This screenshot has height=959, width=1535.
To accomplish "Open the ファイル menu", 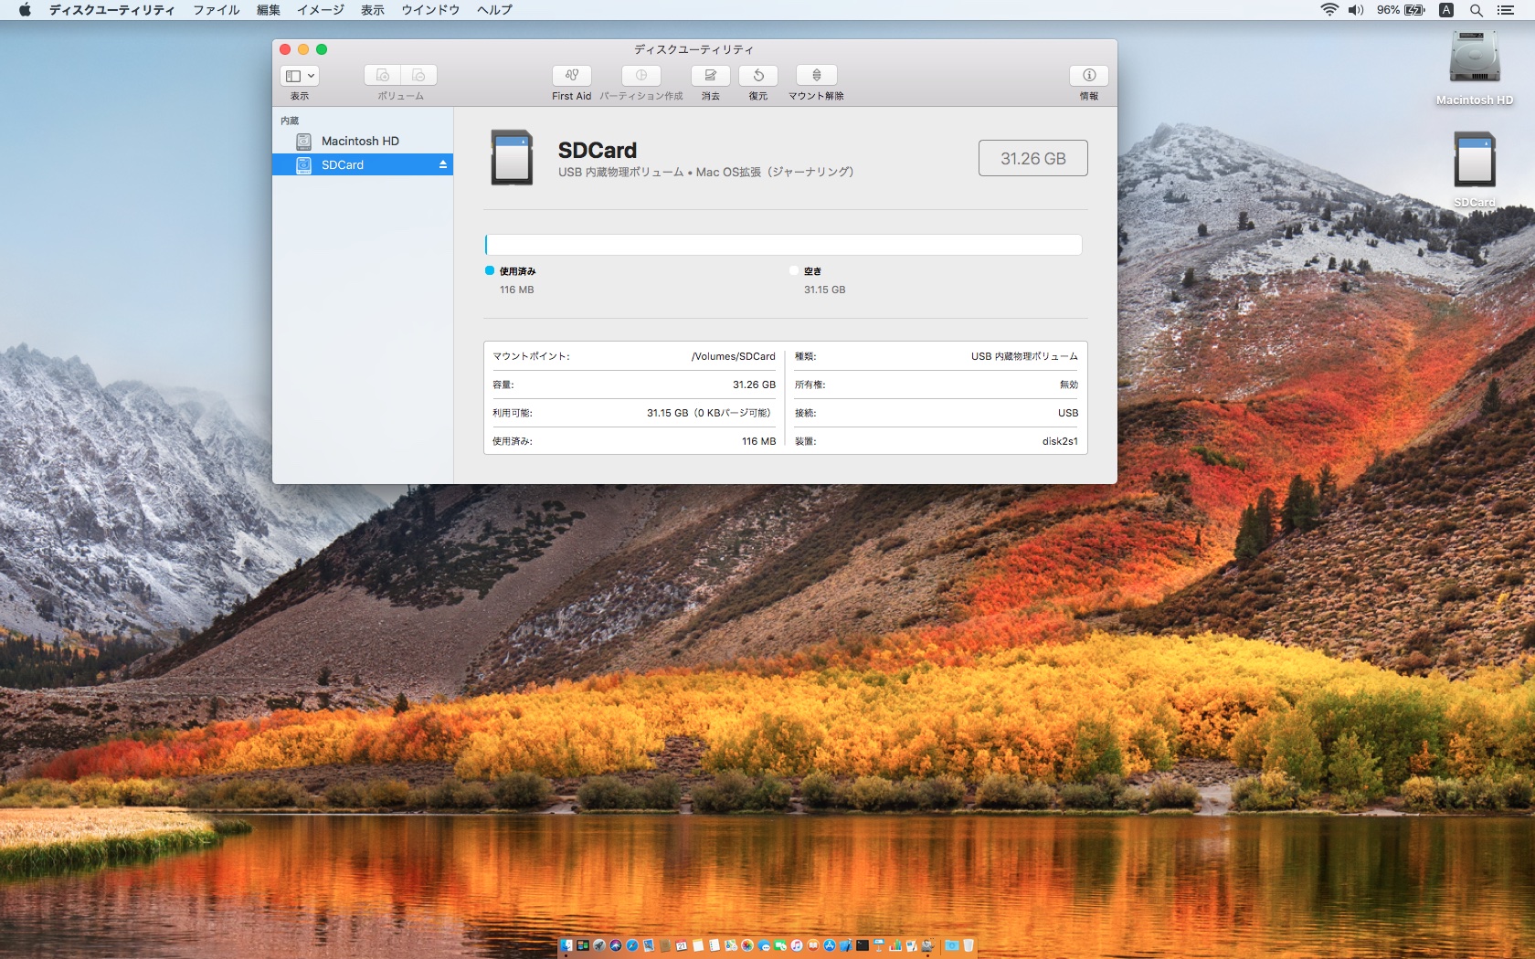I will (216, 10).
